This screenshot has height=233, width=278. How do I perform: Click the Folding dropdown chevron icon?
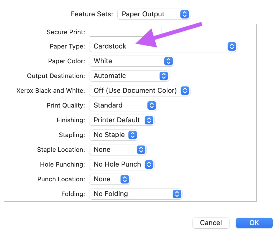coord(177,194)
